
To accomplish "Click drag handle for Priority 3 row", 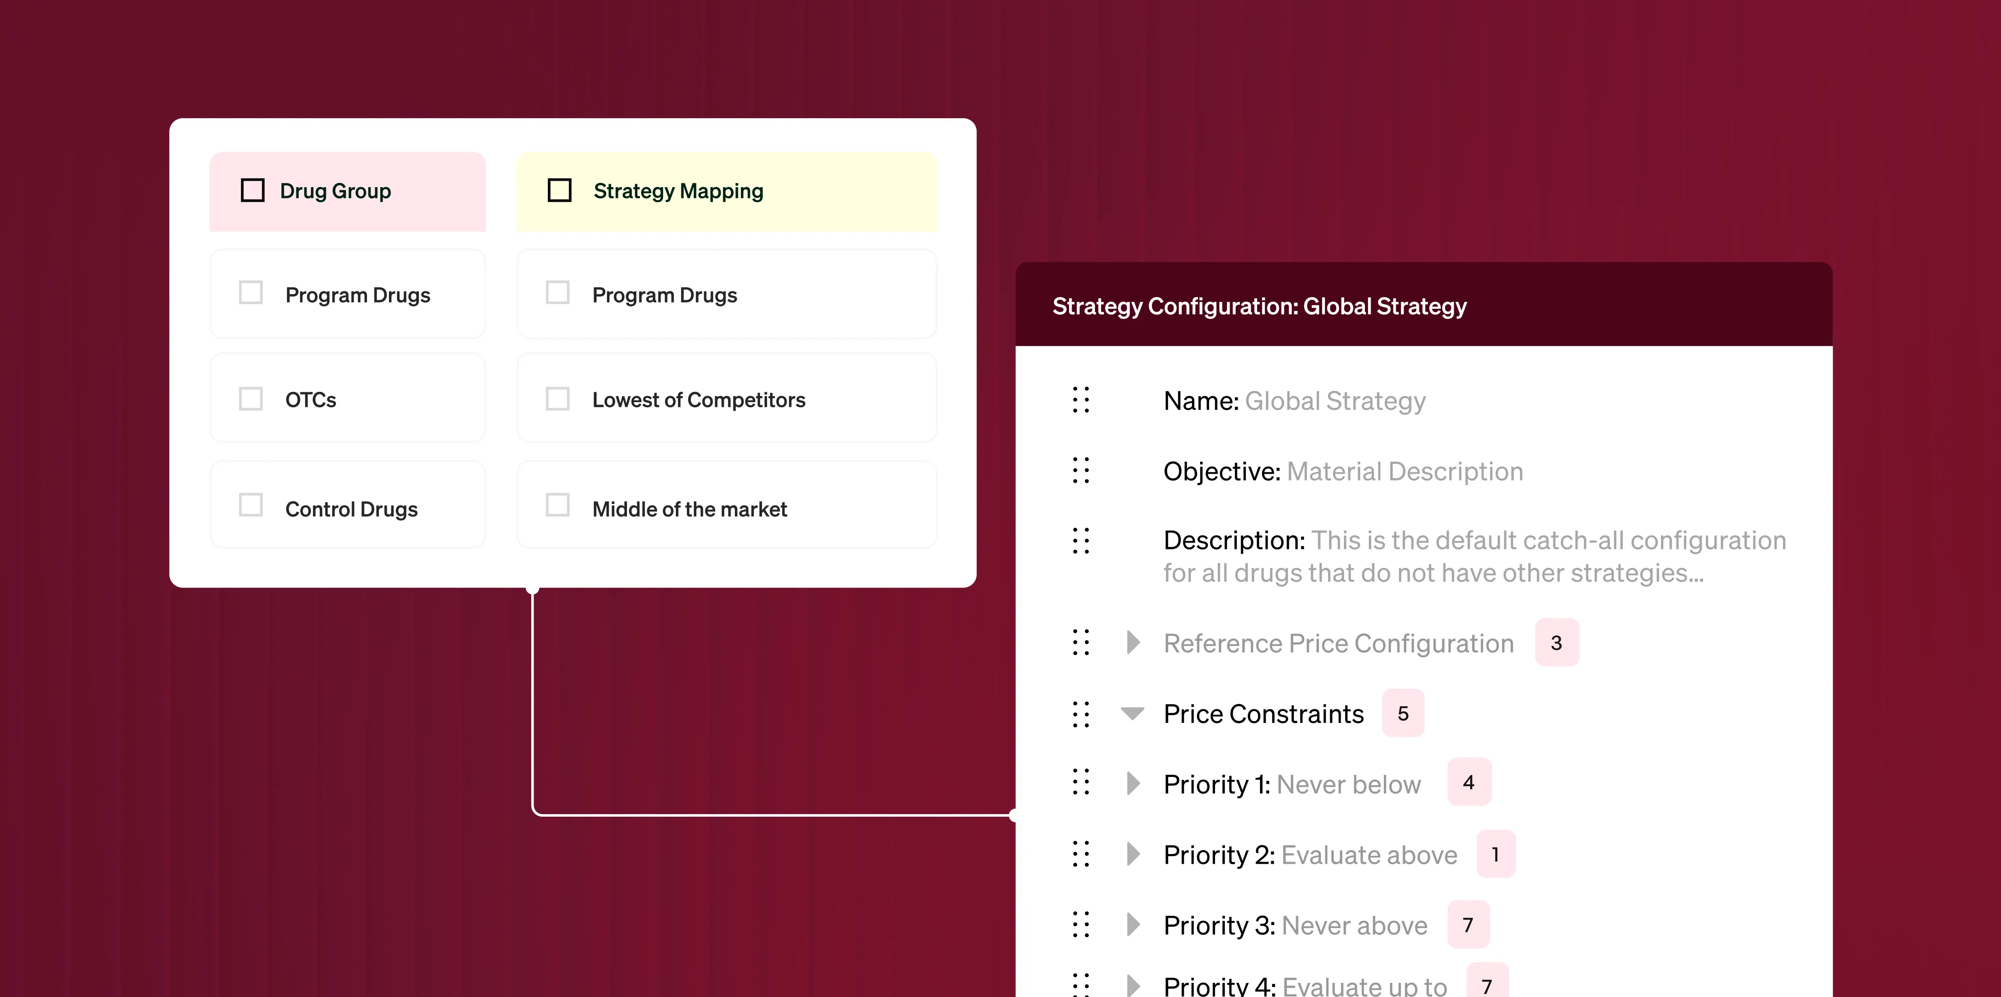I will [x=1081, y=925].
